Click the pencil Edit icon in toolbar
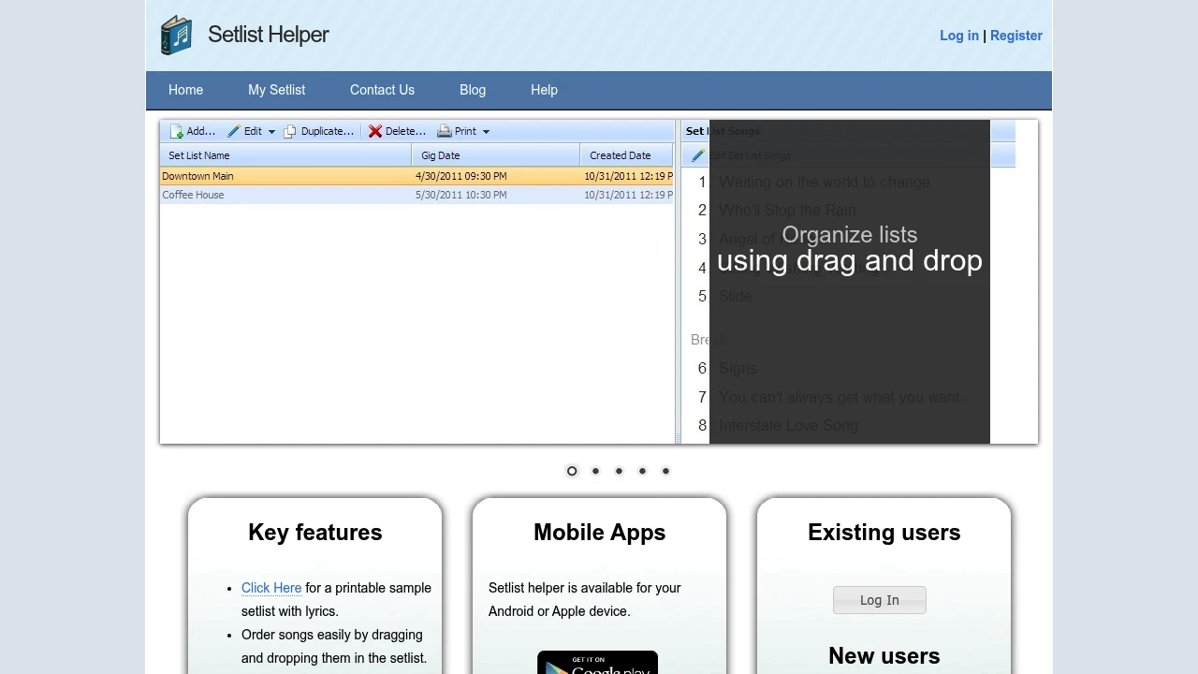This screenshot has height=674, width=1198. 234,131
